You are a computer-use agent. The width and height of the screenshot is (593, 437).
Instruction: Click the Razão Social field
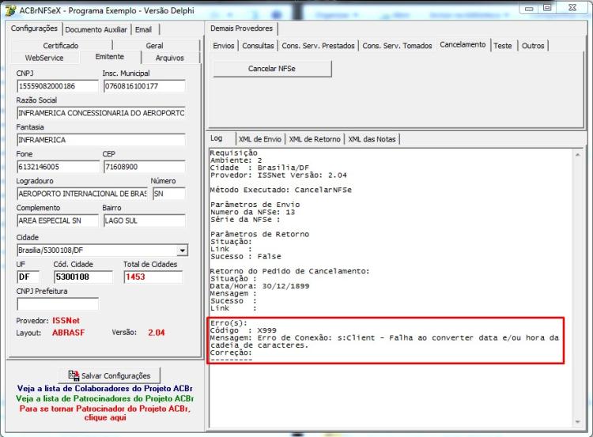(x=101, y=113)
